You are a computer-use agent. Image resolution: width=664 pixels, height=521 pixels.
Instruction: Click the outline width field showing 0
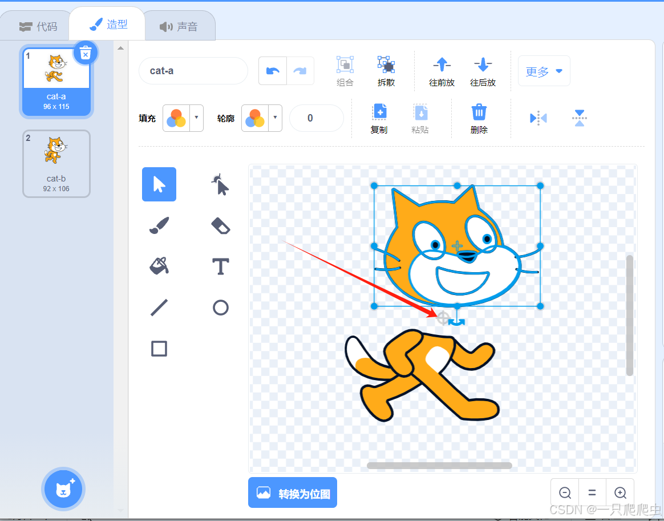[316, 118]
